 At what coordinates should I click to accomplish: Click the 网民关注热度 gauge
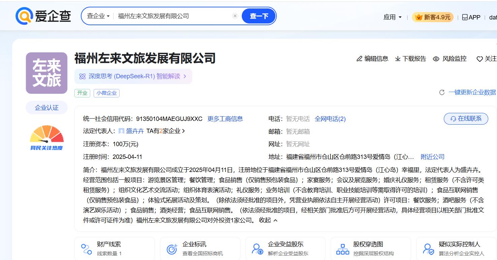pos(46,137)
